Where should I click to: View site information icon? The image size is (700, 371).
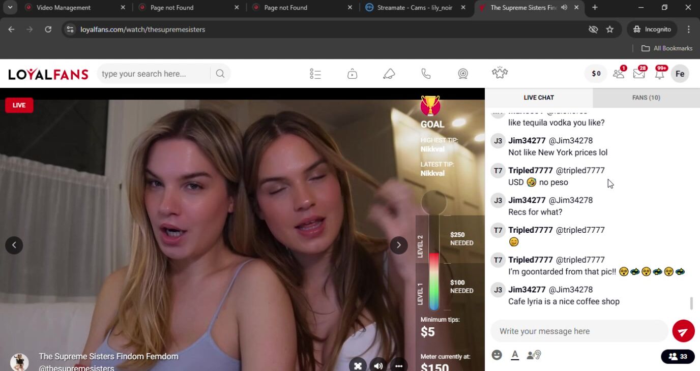(x=70, y=29)
